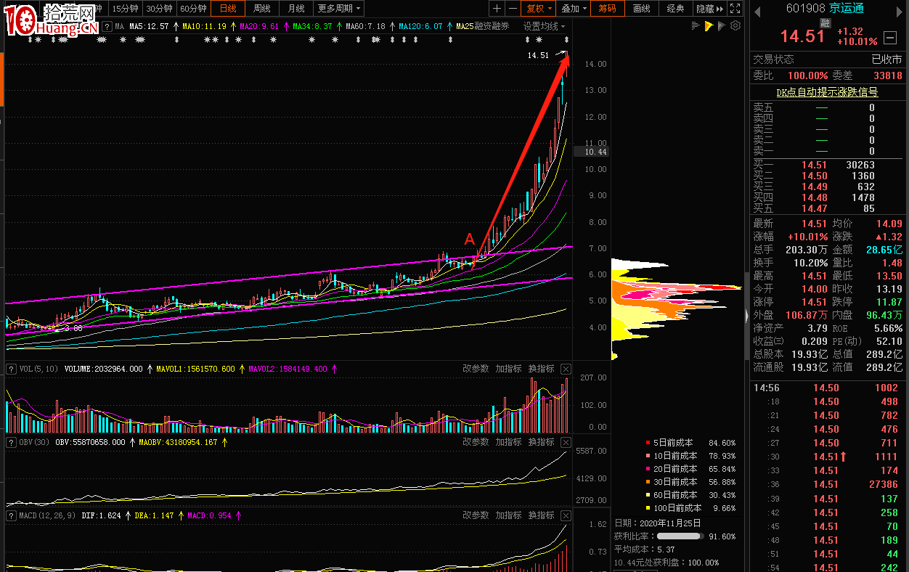Viewport: 909px width, 572px height.
Task: Click 改参数 in MACD panel
Action: [x=476, y=515]
